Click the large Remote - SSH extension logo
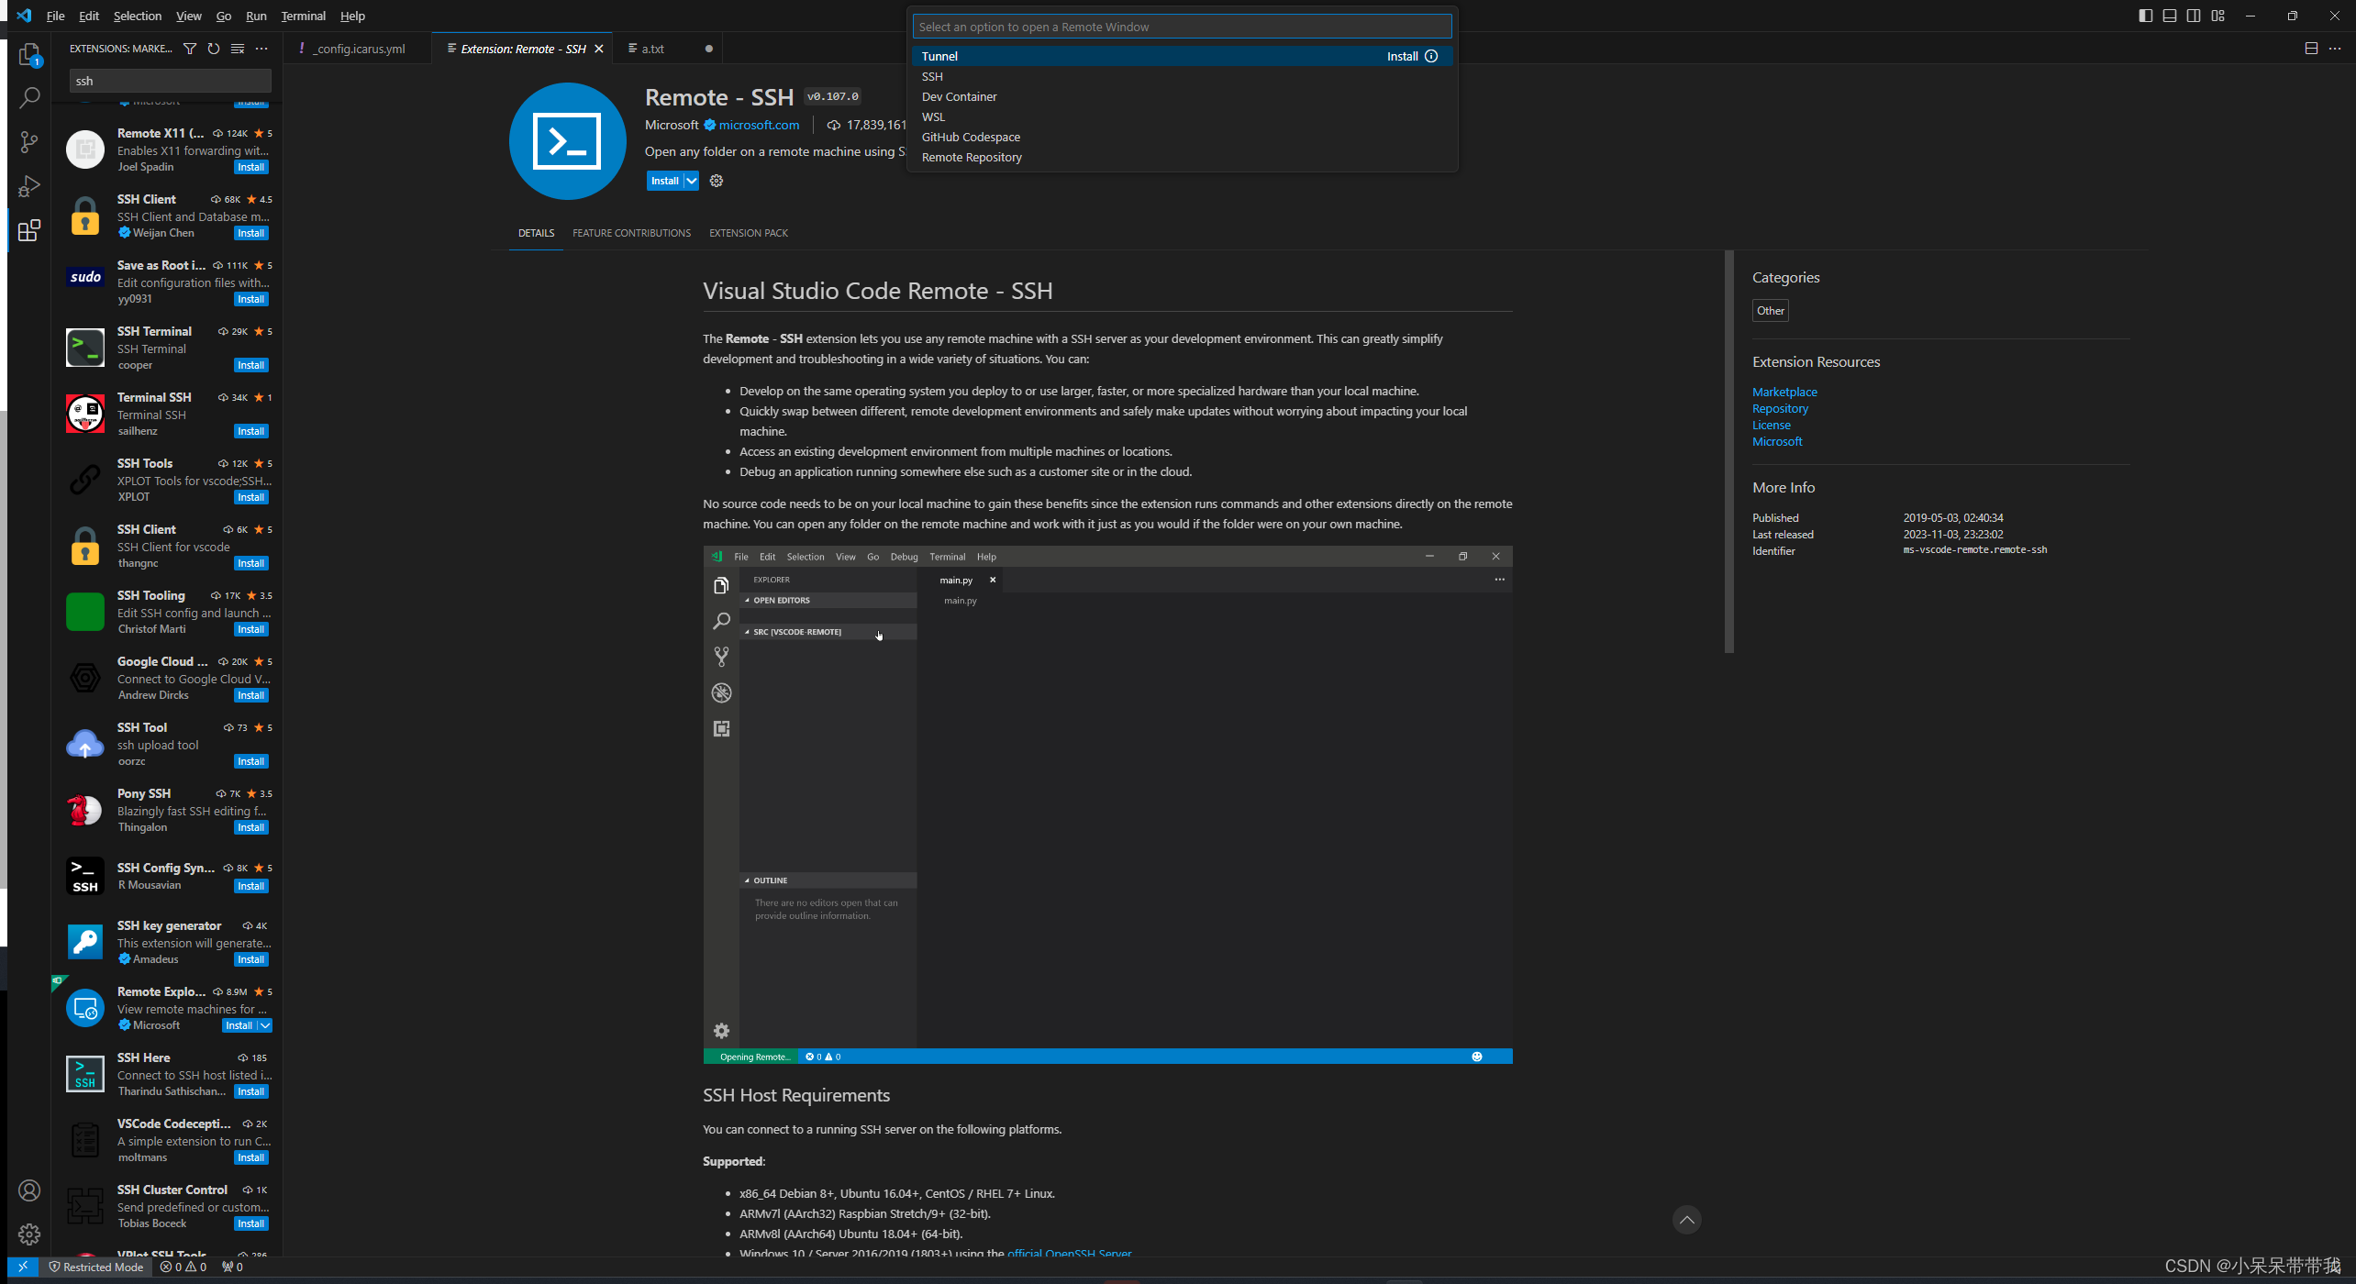Viewport: 2356px width, 1284px height. [568, 141]
